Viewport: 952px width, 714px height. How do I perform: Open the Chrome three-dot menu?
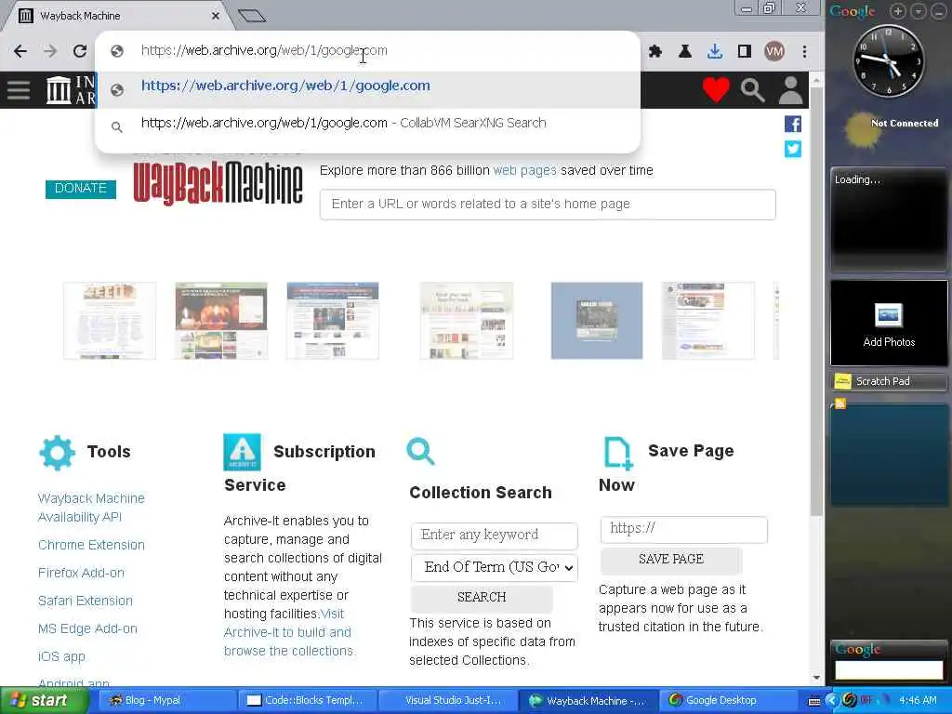click(x=804, y=52)
